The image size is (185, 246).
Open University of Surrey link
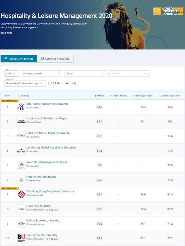pyautogui.click(x=39, y=206)
